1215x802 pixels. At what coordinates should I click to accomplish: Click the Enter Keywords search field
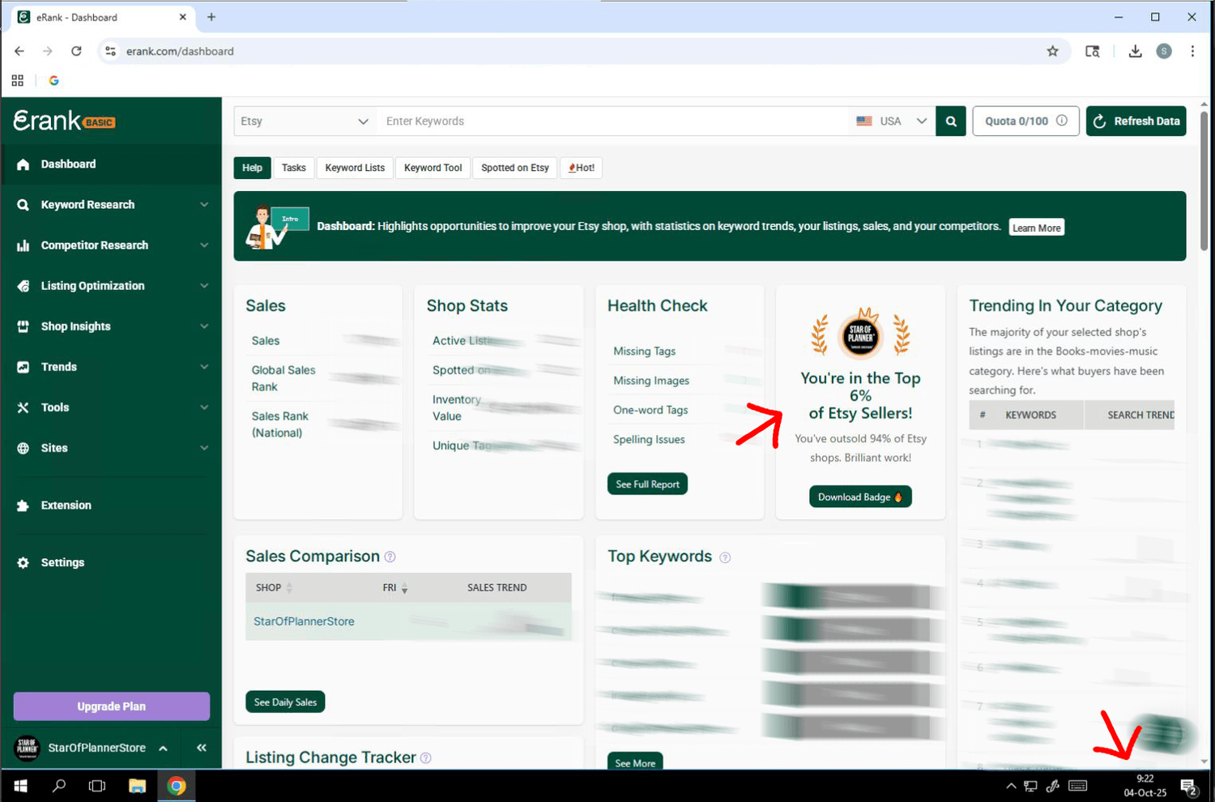point(612,122)
